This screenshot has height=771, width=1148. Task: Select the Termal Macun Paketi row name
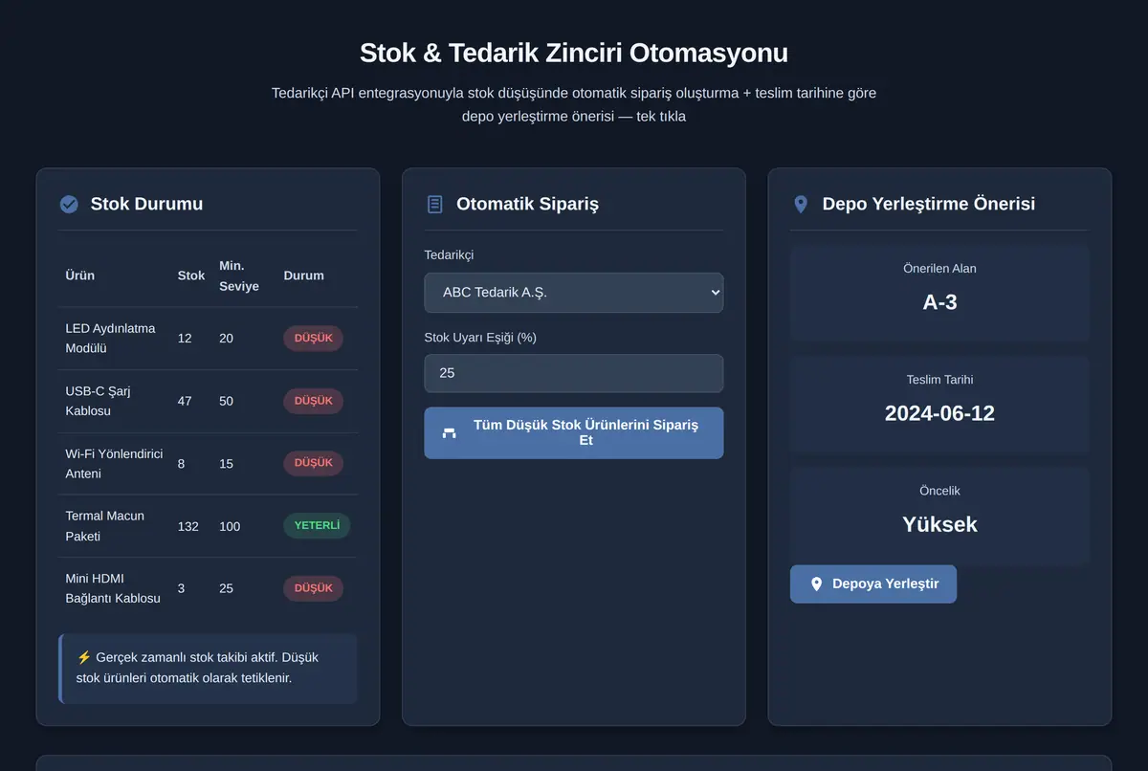pyautogui.click(x=104, y=526)
